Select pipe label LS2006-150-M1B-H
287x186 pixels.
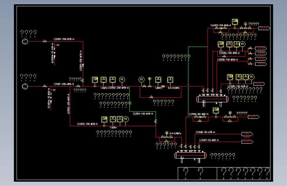pyautogui.click(x=238, y=86)
